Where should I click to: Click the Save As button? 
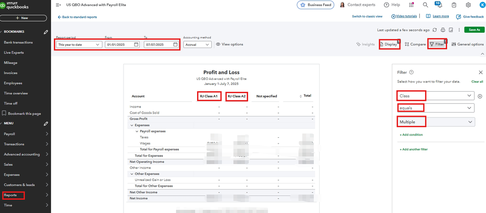coord(474,30)
